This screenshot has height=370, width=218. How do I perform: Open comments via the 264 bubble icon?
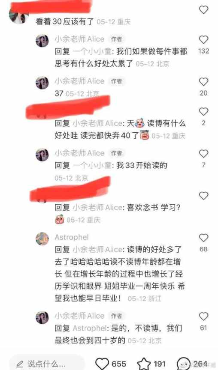point(184,364)
